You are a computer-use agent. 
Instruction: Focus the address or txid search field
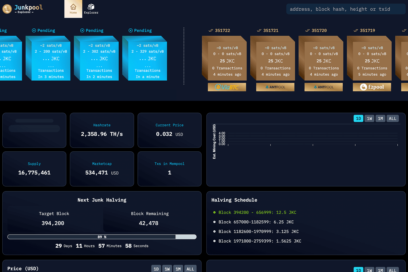pyautogui.click(x=346, y=9)
